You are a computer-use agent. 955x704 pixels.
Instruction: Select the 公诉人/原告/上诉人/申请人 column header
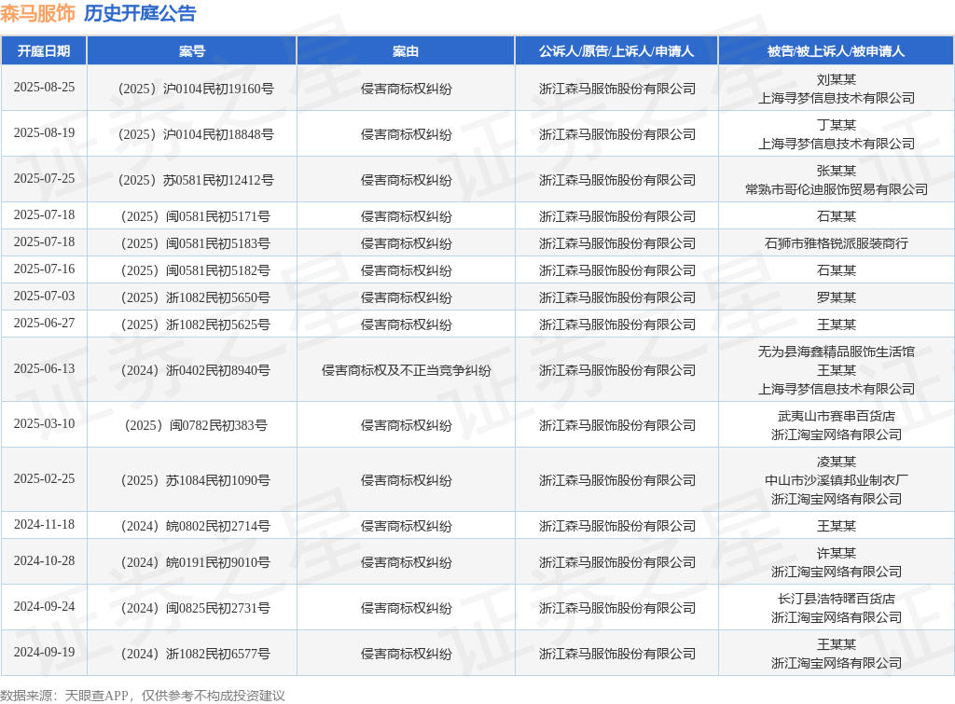coord(616,51)
